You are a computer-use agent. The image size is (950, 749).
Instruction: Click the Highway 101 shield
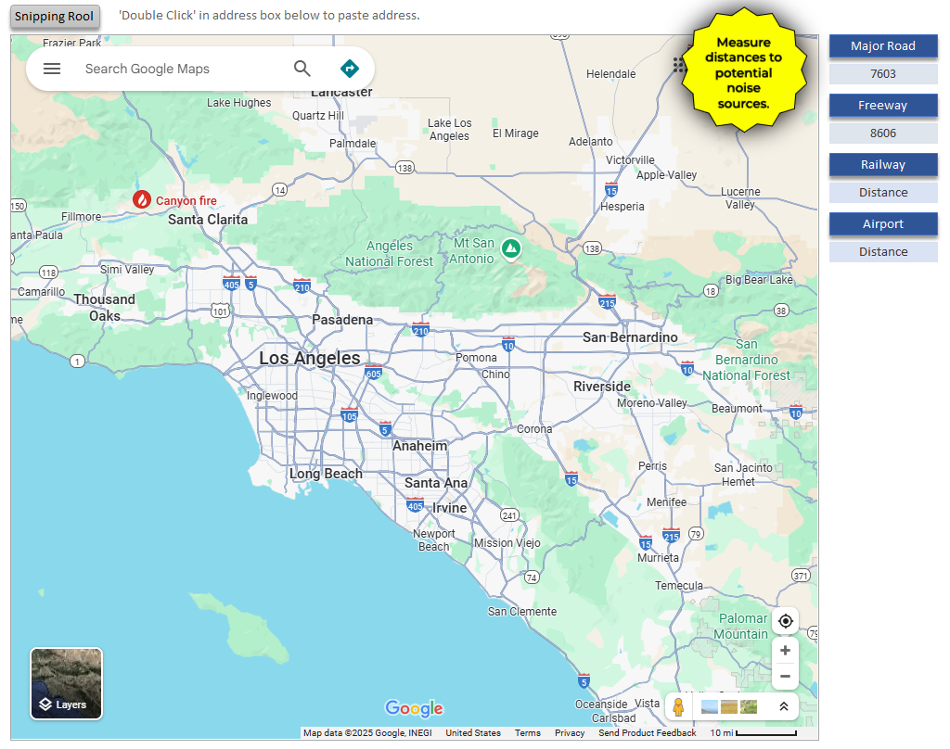[220, 311]
